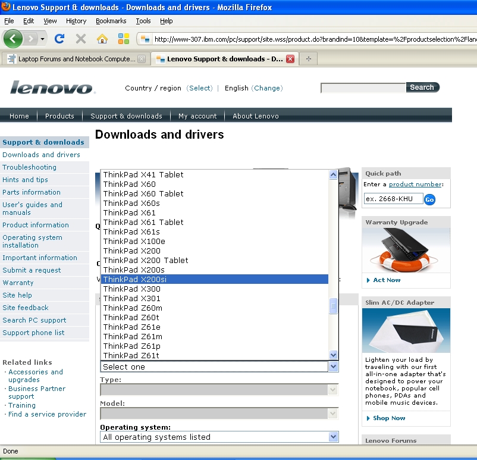Click the Stop loading X icon
This screenshot has height=460, width=477.
[81, 39]
